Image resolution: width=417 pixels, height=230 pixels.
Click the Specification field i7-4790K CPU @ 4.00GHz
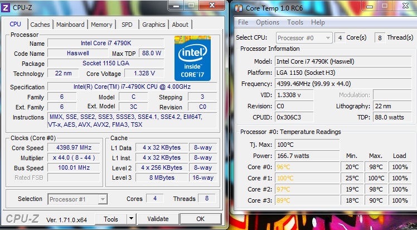(x=132, y=87)
